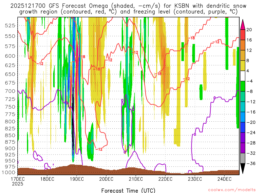Click the 800 pressure level label
The width and height of the screenshot is (258, 193).
10,122
